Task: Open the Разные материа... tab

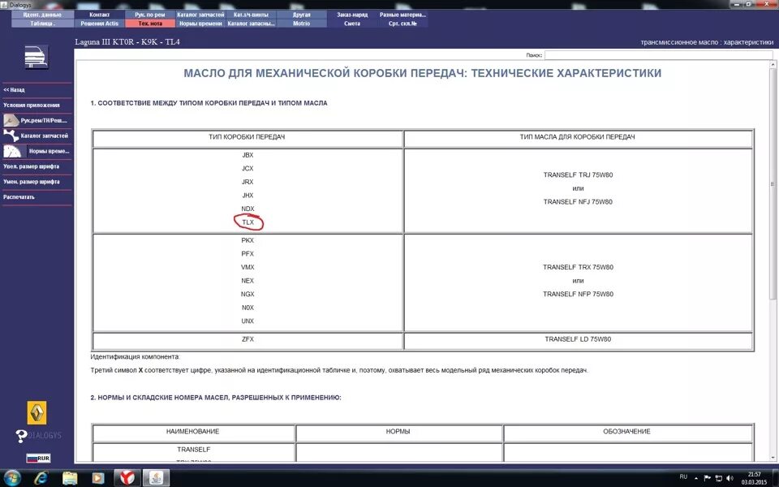Action: (x=403, y=15)
